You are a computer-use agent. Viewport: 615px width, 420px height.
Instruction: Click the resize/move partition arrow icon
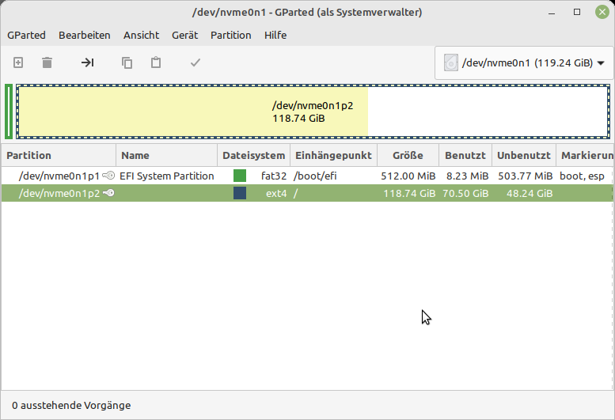[87, 62]
